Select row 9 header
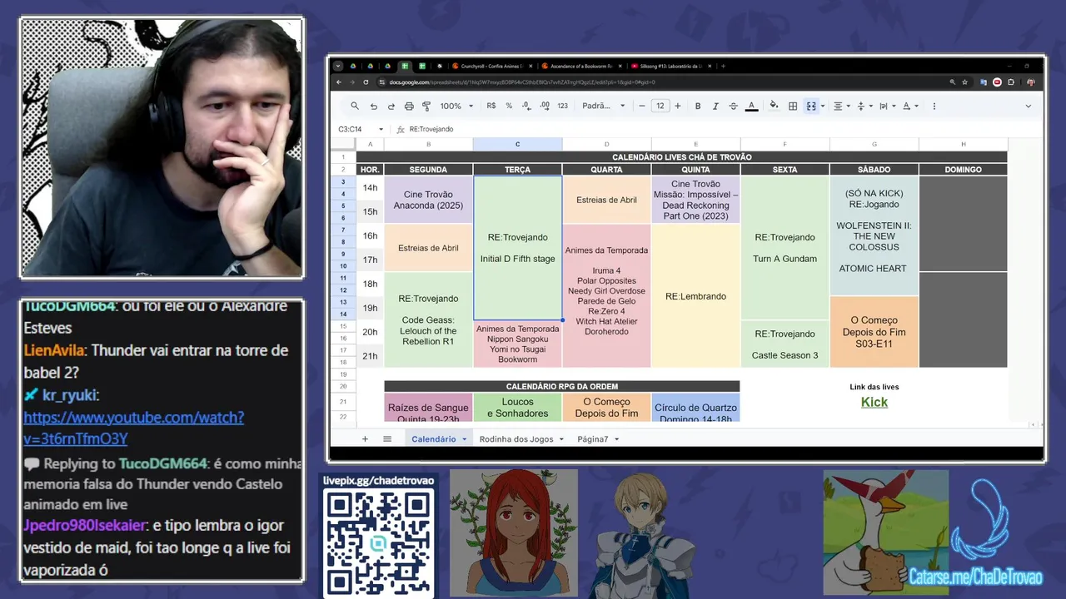 click(x=343, y=254)
